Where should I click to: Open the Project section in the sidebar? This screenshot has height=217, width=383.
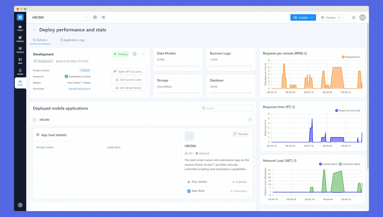(x=20, y=28)
